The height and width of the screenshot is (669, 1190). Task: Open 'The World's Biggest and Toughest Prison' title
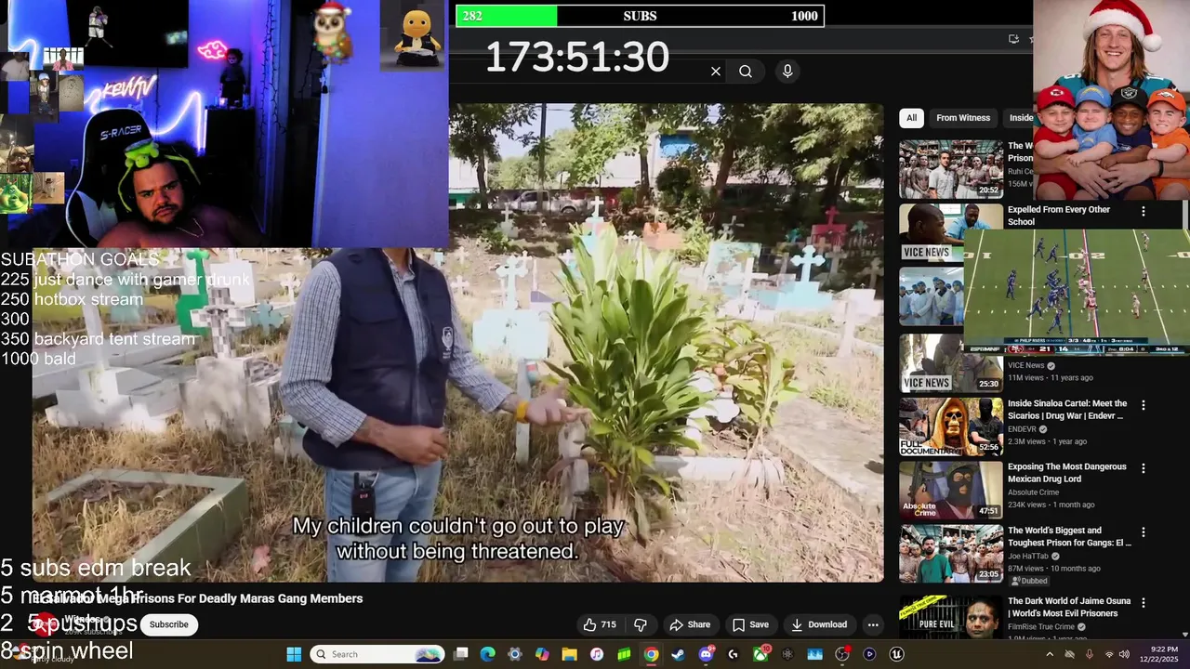1069,536
